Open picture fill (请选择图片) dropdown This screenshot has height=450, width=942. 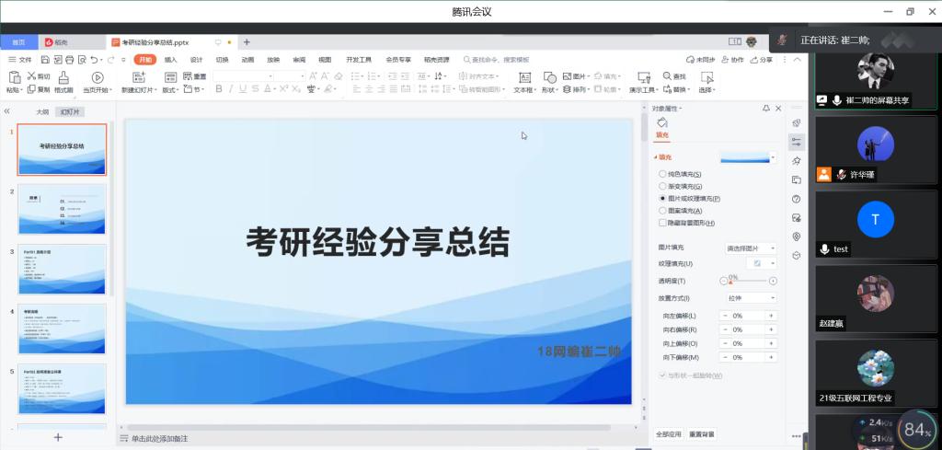tap(750, 248)
